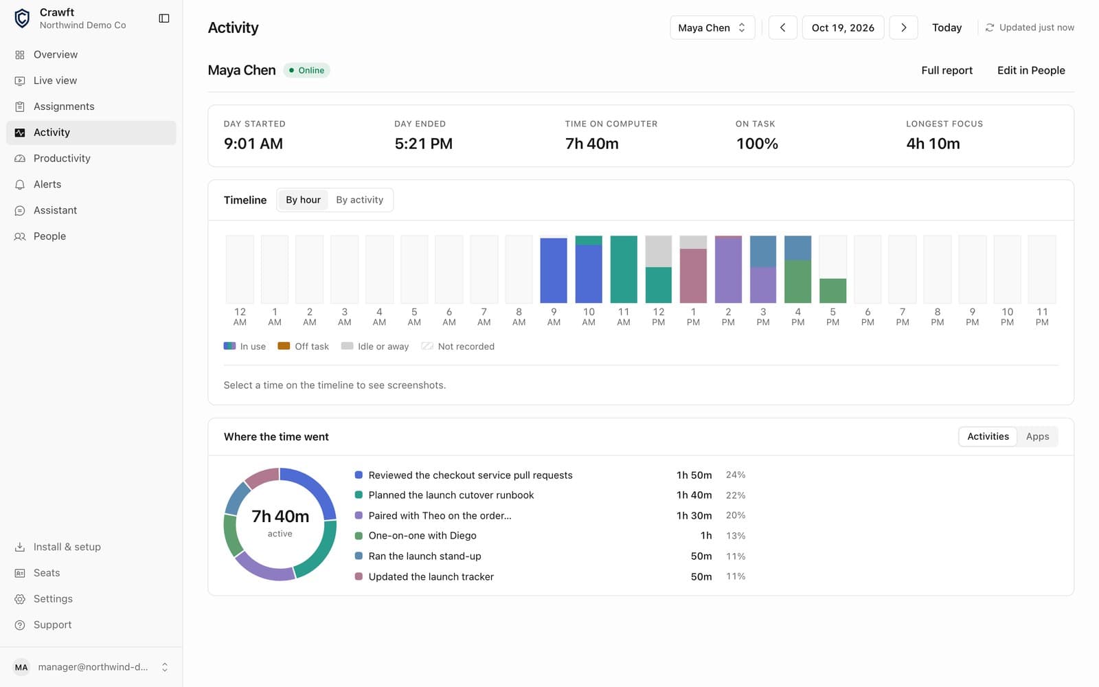This screenshot has width=1099, height=687.
Task: Click the Assistant chat icon
Action: pos(20,211)
